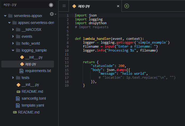The height and width of the screenshot is (126, 185).
Task: Open template.yaml file
Action: (33, 105)
